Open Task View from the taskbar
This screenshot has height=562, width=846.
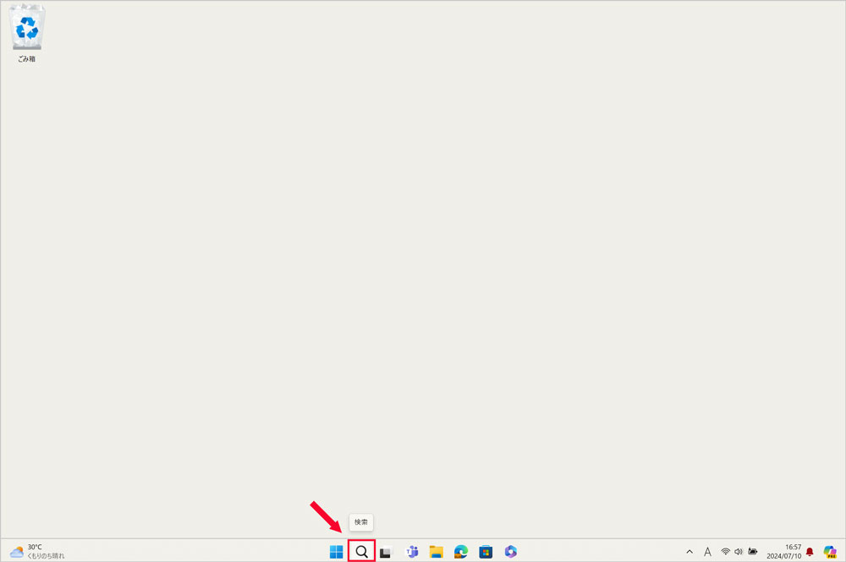click(x=386, y=552)
